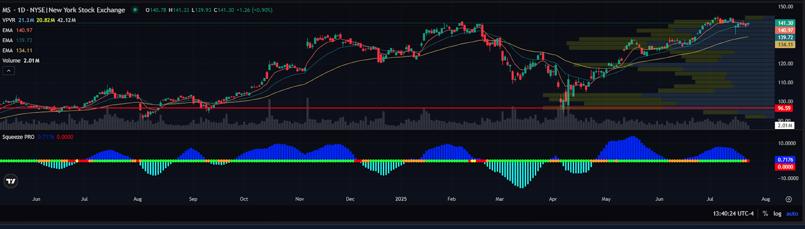The height and width of the screenshot is (229, 805).
Task: Click the 2.01M volume axis label
Action: coord(785,126)
